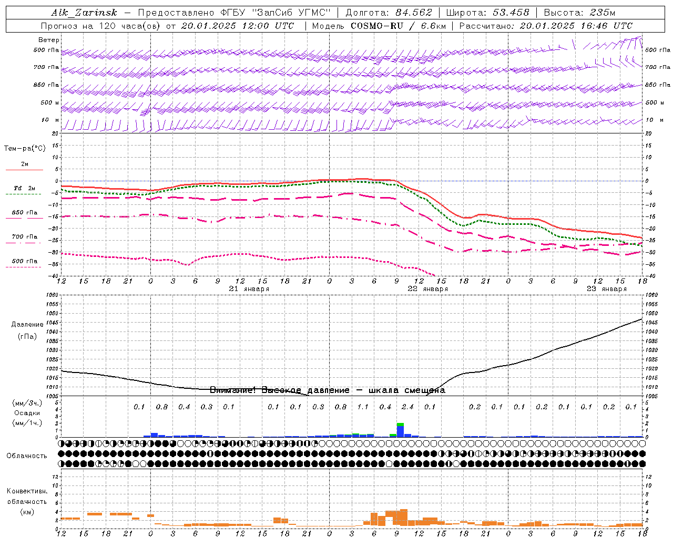Click the high pressure warning Внимание! Высокое давление

327,390
